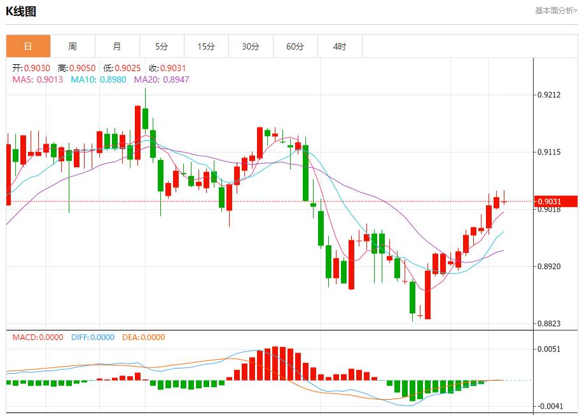
Task: Click the closing price 收:0.9031 value
Action: tap(167, 68)
